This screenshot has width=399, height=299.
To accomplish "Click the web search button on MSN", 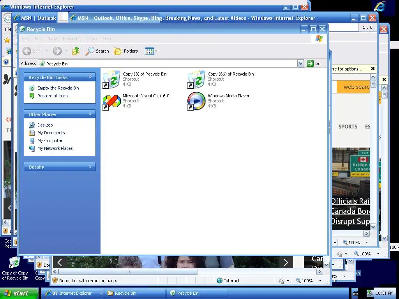I will click(x=353, y=87).
